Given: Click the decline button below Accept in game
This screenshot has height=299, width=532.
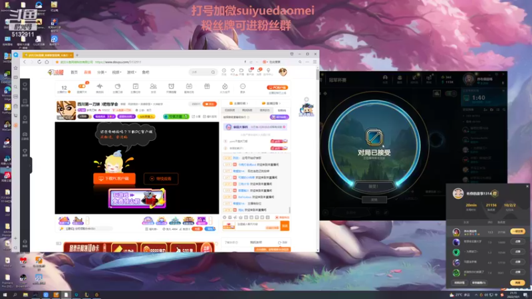Looking at the screenshot, I should [x=374, y=200].
